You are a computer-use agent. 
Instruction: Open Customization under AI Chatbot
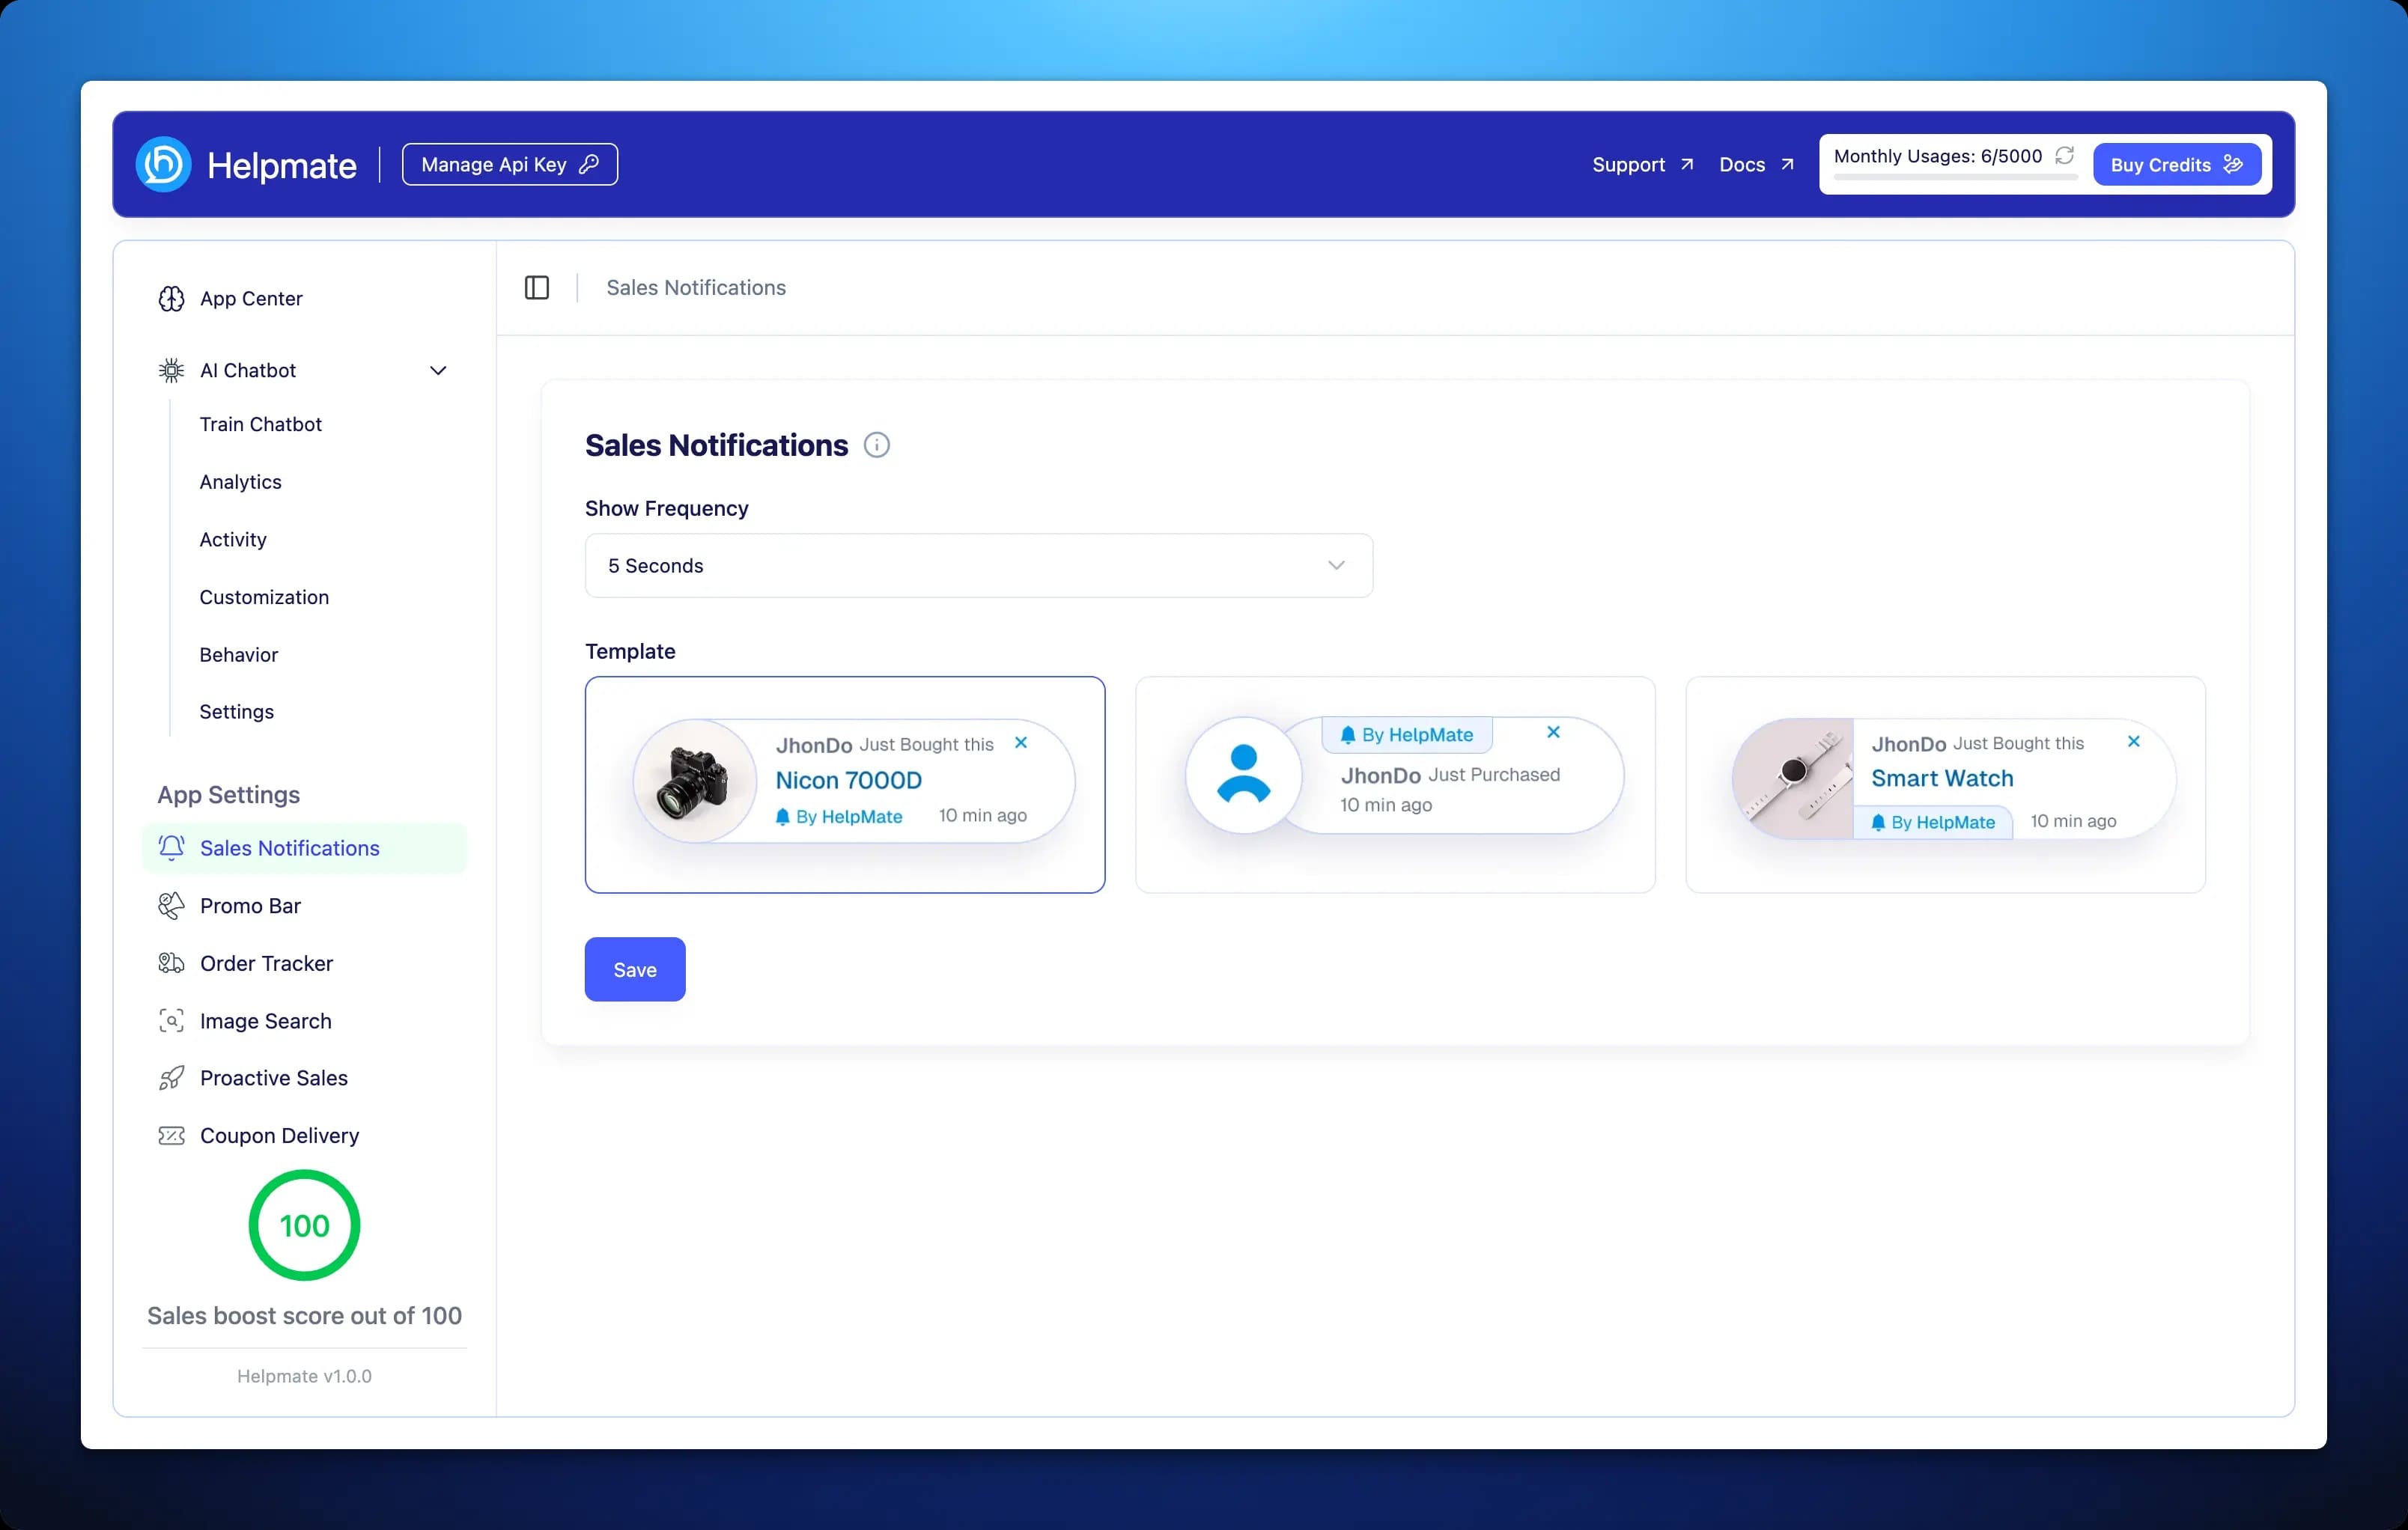264,597
